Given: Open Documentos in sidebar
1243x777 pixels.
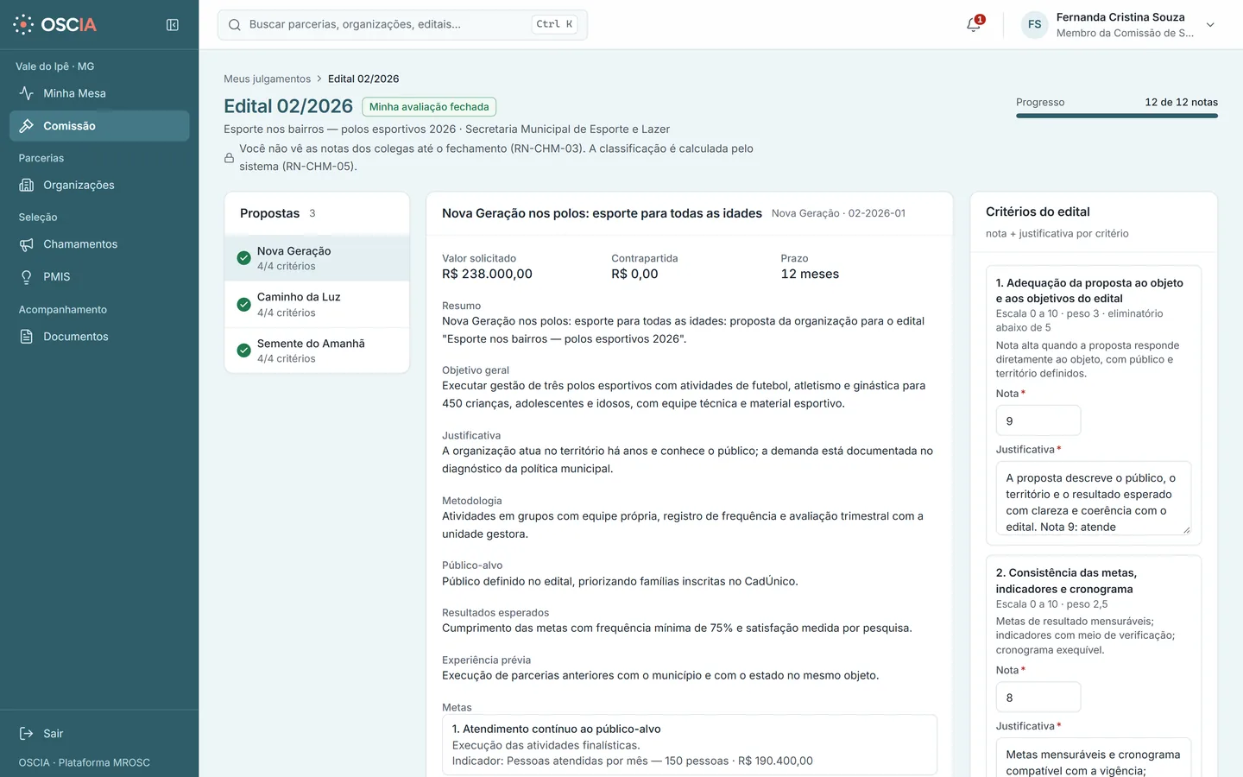Looking at the screenshot, I should click(99, 337).
